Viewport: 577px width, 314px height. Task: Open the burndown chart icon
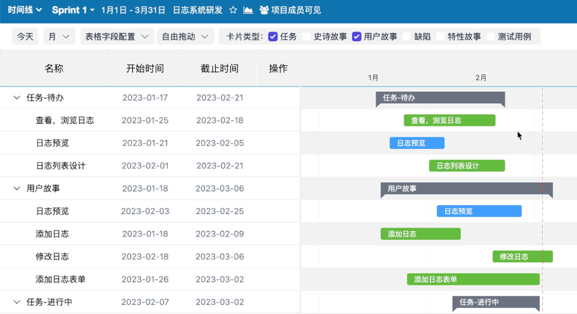pyautogui.click(x=248, y=10)
